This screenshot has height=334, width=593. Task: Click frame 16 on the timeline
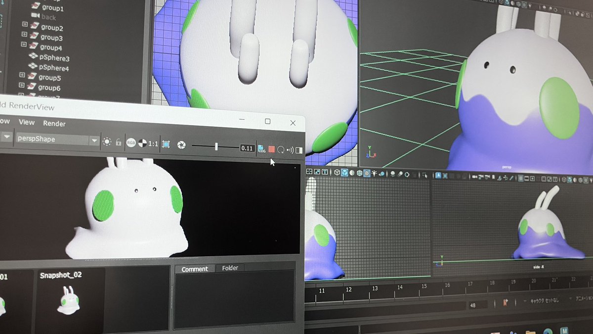click(447, 285)
